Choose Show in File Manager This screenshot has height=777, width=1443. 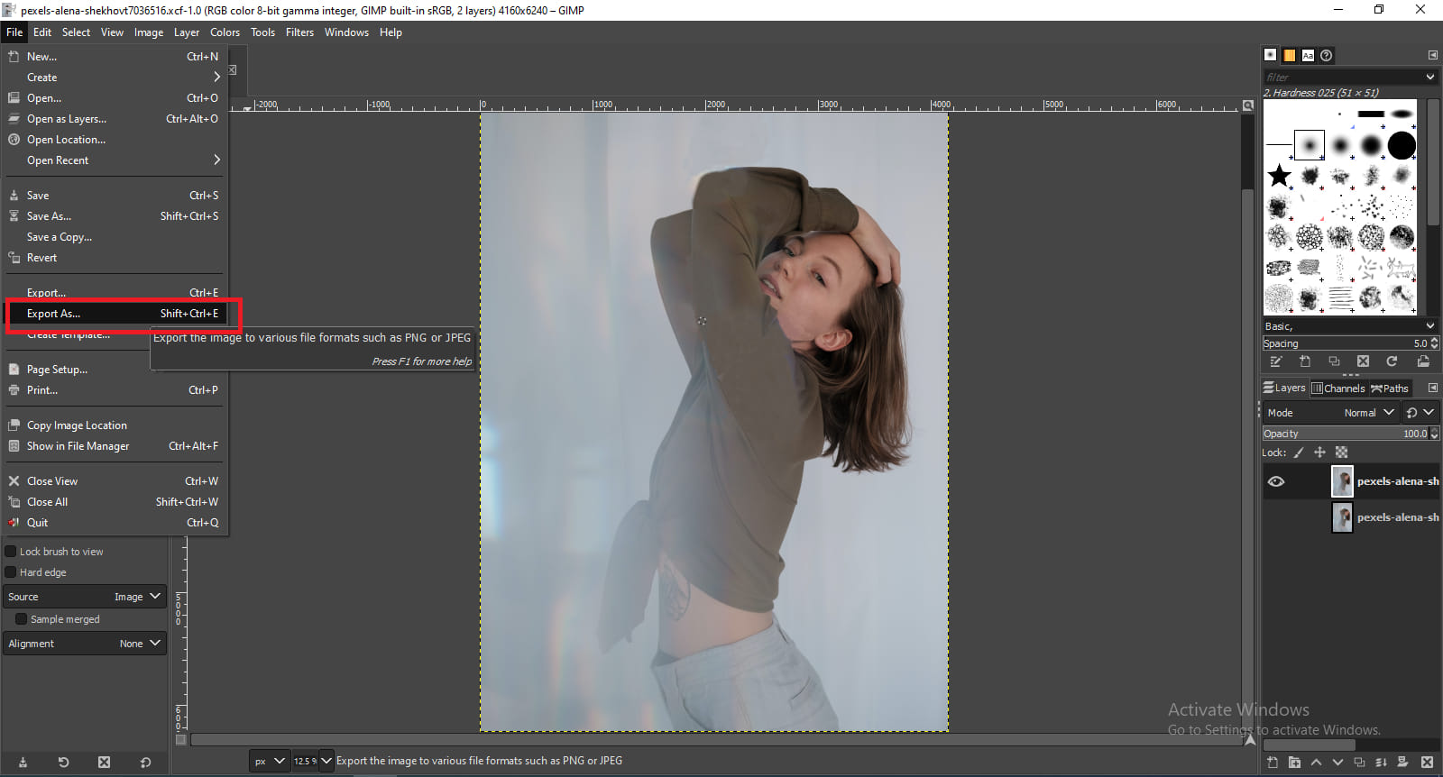(x=115, y=446)
